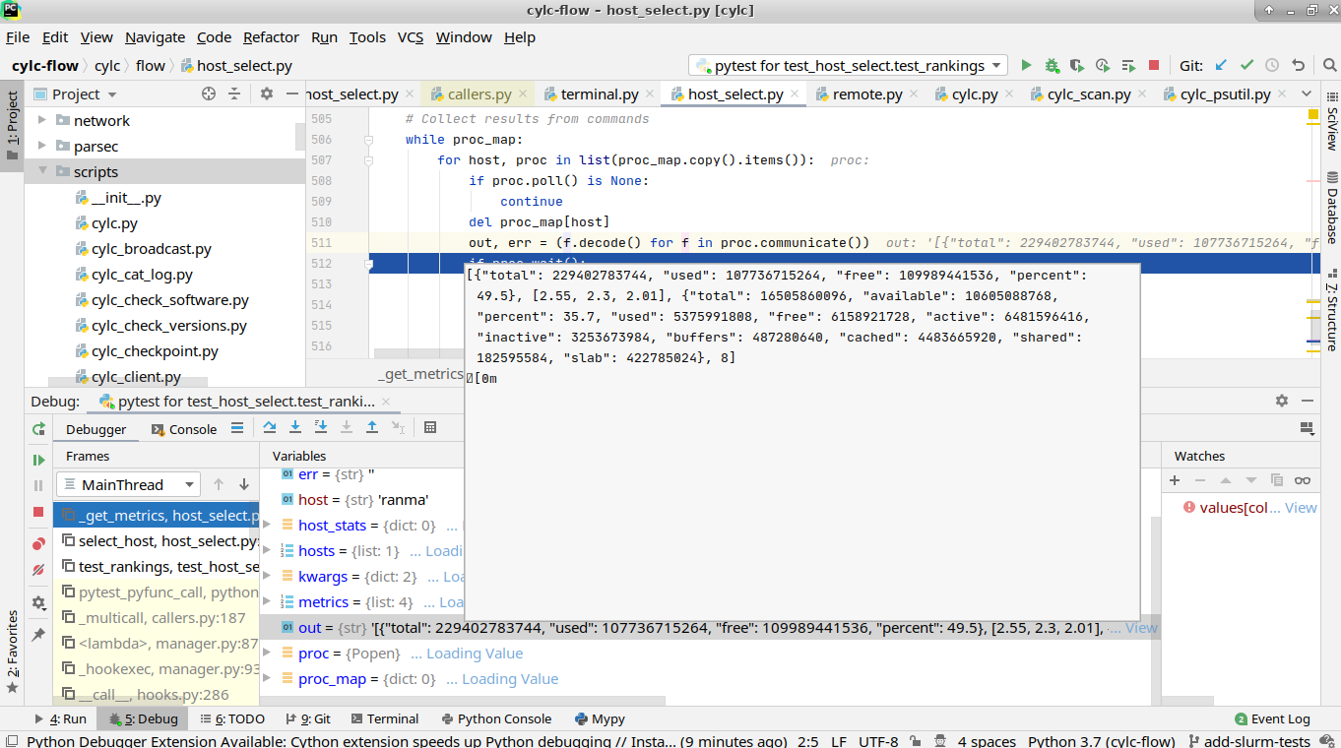The height and width of the screenshot is (748, 1341).
Task: Open the VCS menu
Action: (x=411, y=37)
